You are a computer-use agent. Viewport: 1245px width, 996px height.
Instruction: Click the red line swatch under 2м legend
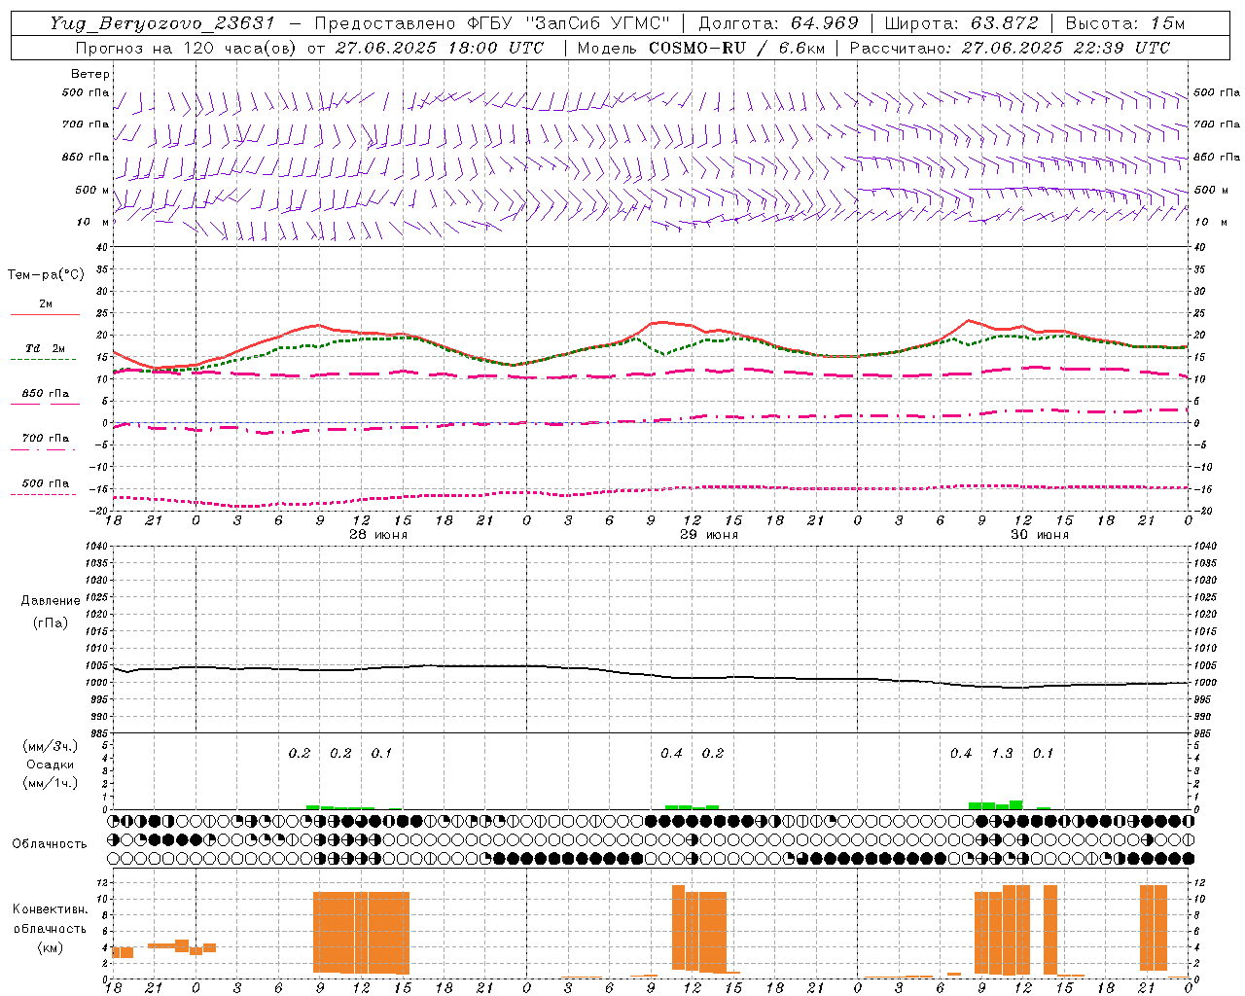pyautogui.click(x=45, y=314)
